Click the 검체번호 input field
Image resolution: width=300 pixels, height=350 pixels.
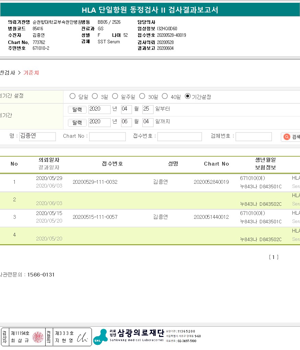tap(254, 137)
